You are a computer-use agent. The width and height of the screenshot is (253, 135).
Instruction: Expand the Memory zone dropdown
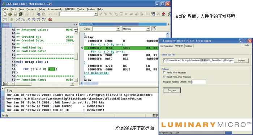click(148, 29)
